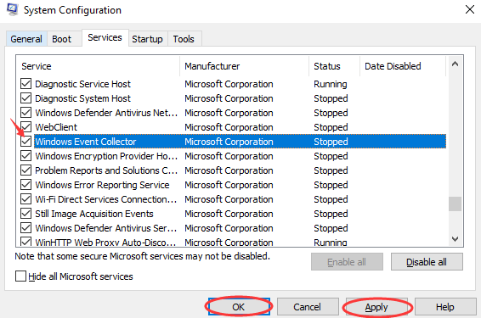Sort by the Manufacturer column header
This screenshot has width=481, height=318.
(x=244, y=66)
